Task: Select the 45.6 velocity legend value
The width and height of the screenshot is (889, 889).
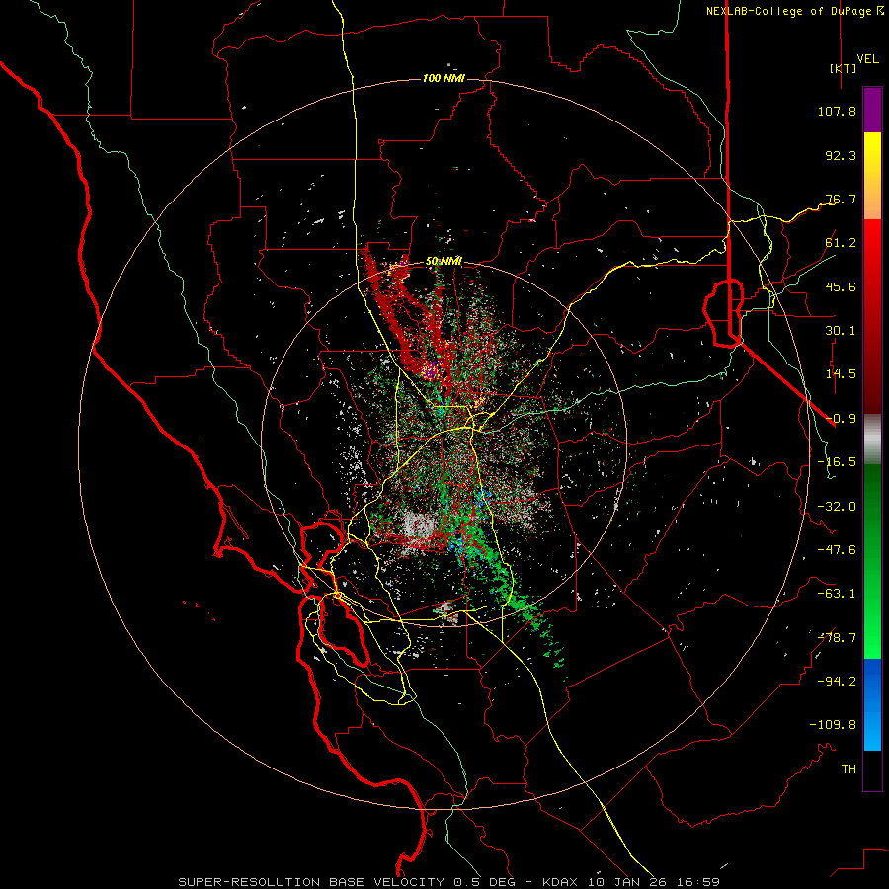Action: (x=841, y=286)
